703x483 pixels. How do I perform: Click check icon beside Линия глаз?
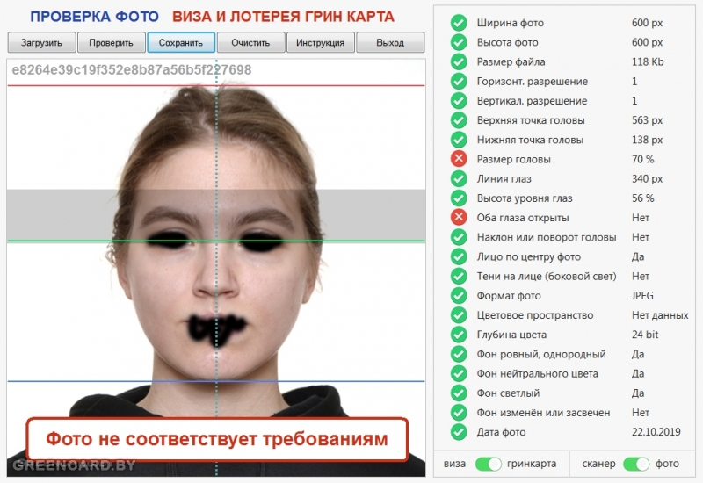click(459, 178)
